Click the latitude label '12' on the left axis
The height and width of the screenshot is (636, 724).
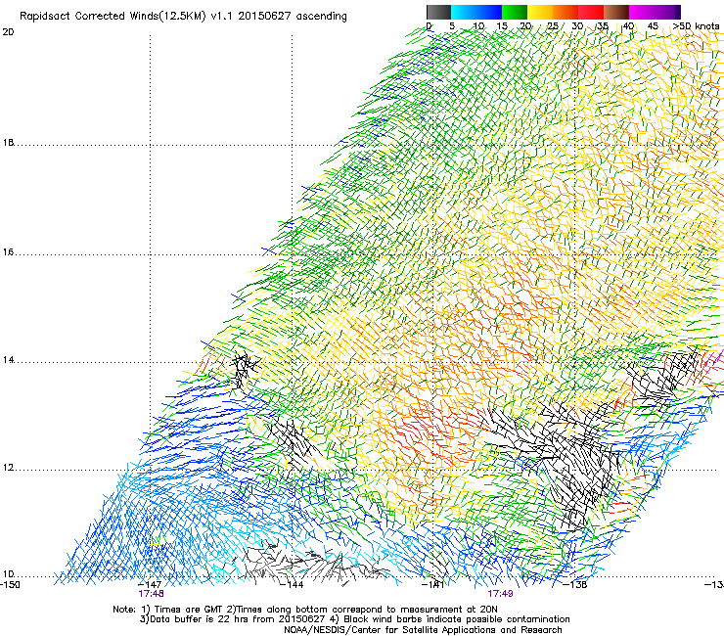pyautogui.click(x=8, y=468)
